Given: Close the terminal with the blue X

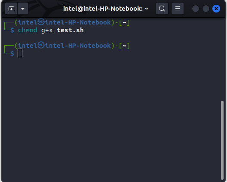Looking at the screenshot, I should click(x=216, y=9).
